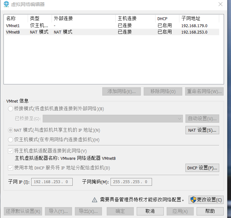Toggle 使用本地 DHCP 服务 checkbox
The height and width of the screenshot is (218, 231).
[11, 168]
